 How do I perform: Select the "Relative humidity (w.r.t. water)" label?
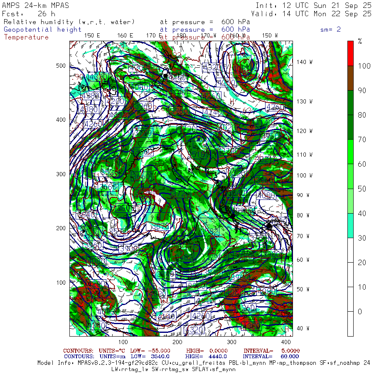click(69, 22)
